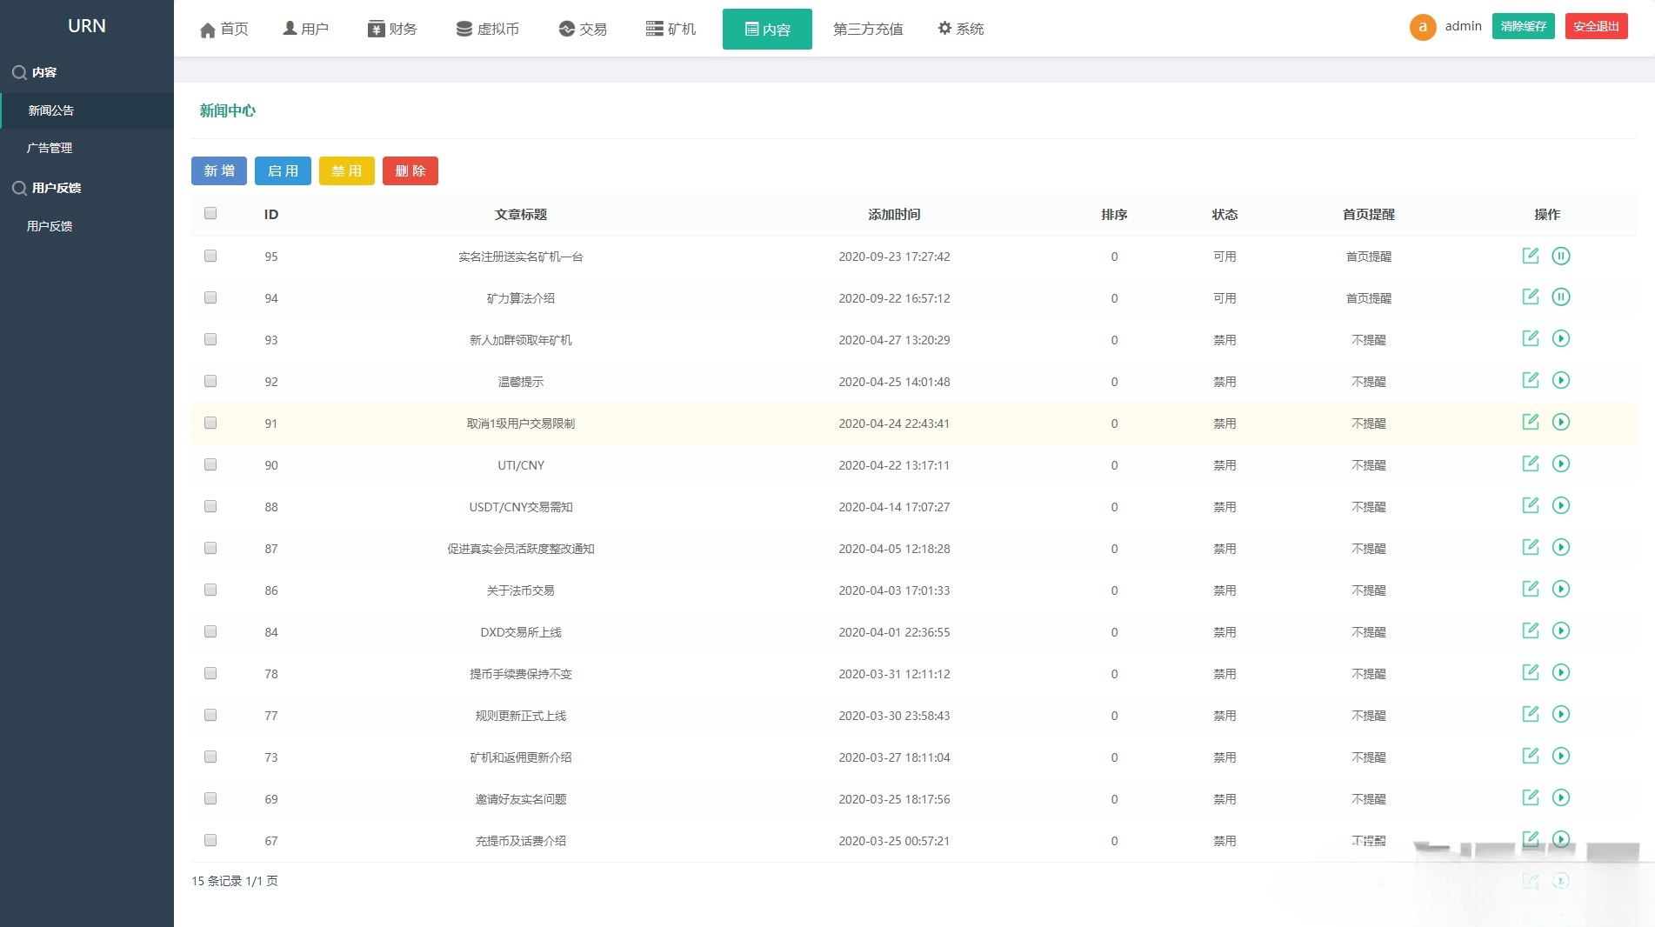Click the 新增 button to add article
The width and height of the screenshot is (1655, 927).
218,170
